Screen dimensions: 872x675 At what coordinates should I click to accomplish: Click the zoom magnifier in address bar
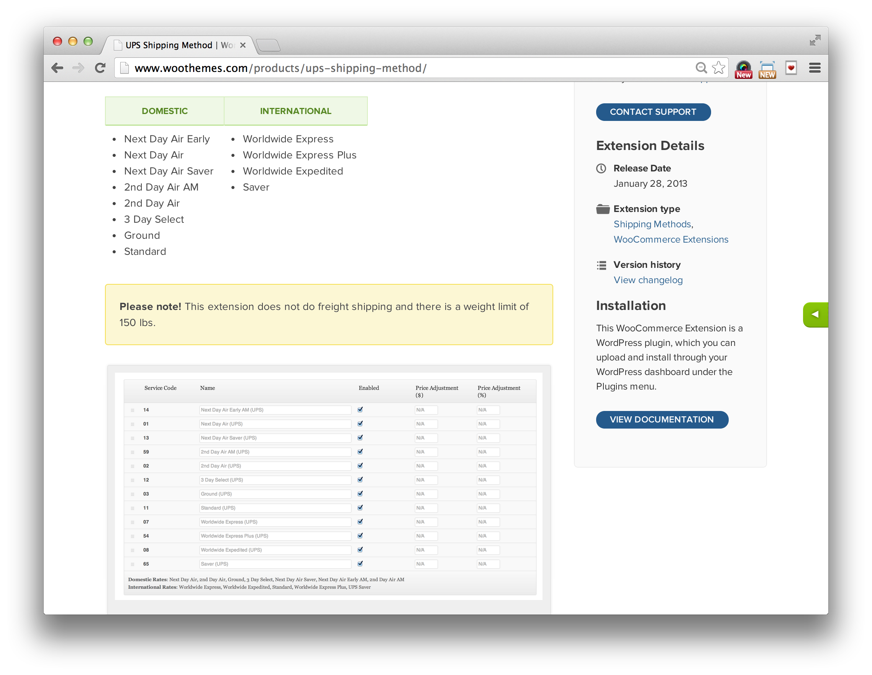701,68
